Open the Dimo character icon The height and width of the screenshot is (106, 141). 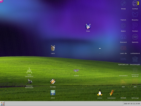88,26
